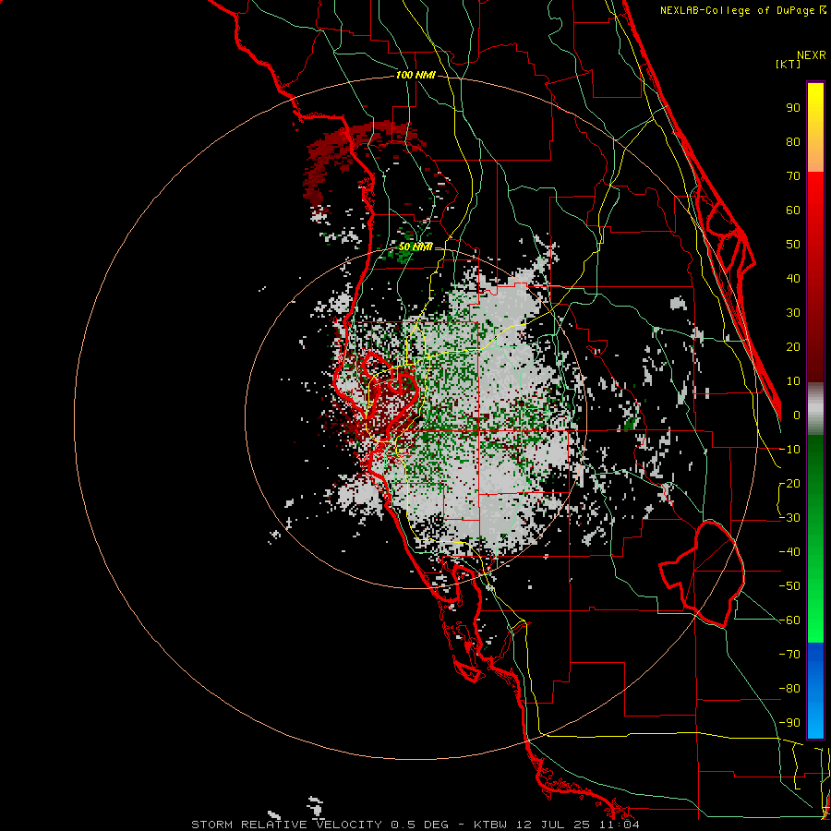Image resolution: width=831 pixels, height=831 pixels.
Task: Click the 0 value on the velocity scale
Action: [797, 415]
